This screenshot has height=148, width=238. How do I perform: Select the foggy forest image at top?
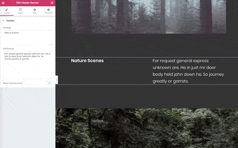(149, 17)
